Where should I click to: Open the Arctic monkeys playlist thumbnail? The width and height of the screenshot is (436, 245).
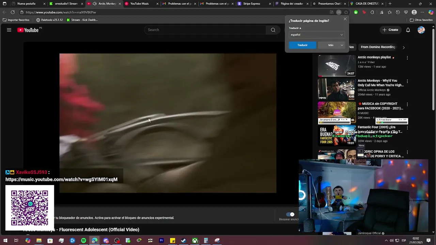point(337,66)
